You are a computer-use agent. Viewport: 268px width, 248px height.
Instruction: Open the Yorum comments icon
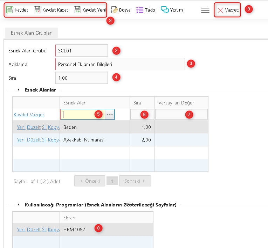click(165, 10)
